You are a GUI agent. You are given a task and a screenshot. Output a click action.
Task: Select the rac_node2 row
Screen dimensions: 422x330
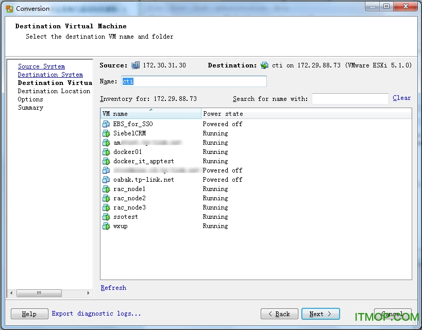point(256,198)
